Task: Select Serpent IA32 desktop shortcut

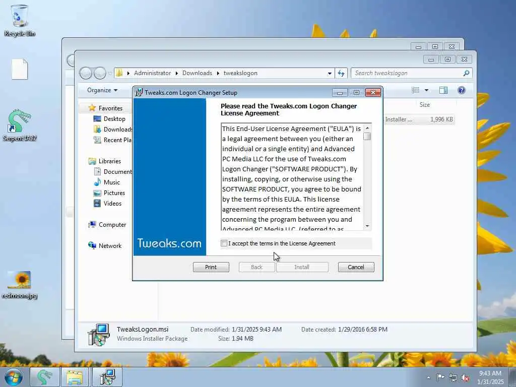Action: (20, 125)
